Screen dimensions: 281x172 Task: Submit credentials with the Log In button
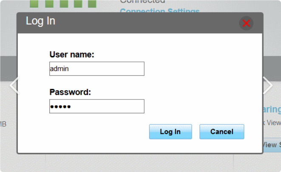pos(170,132)
